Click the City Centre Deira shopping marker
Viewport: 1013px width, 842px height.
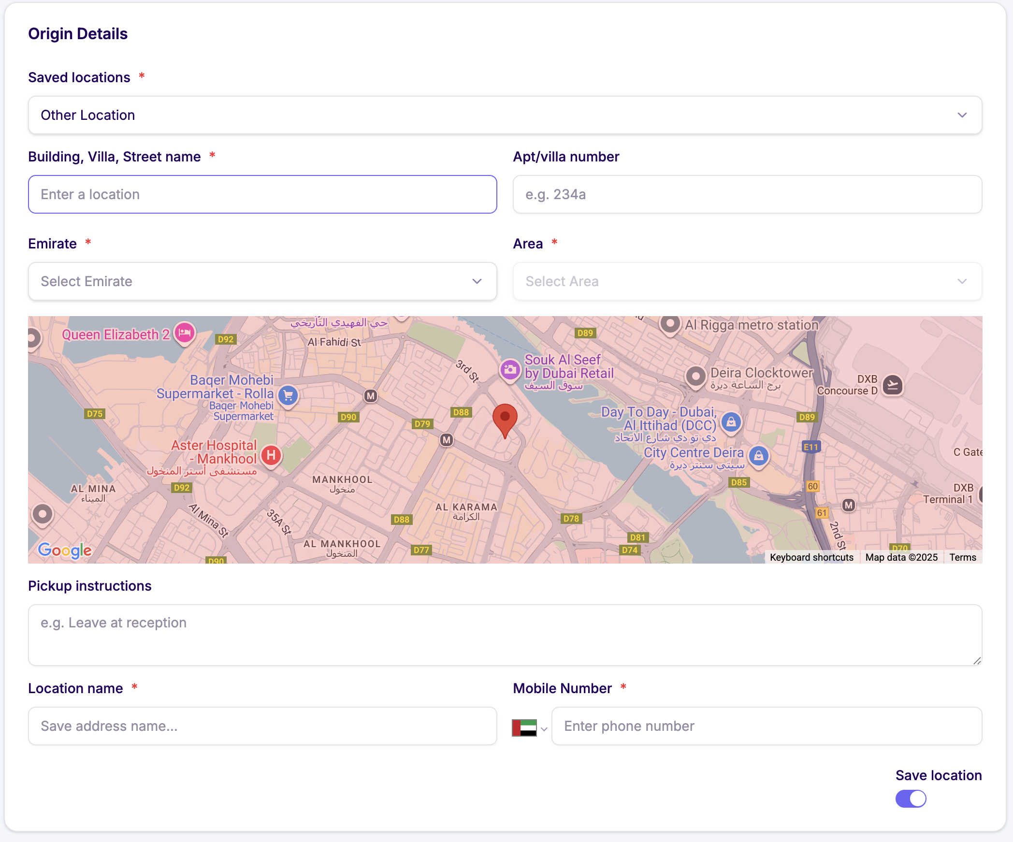(x=758, y=455)
